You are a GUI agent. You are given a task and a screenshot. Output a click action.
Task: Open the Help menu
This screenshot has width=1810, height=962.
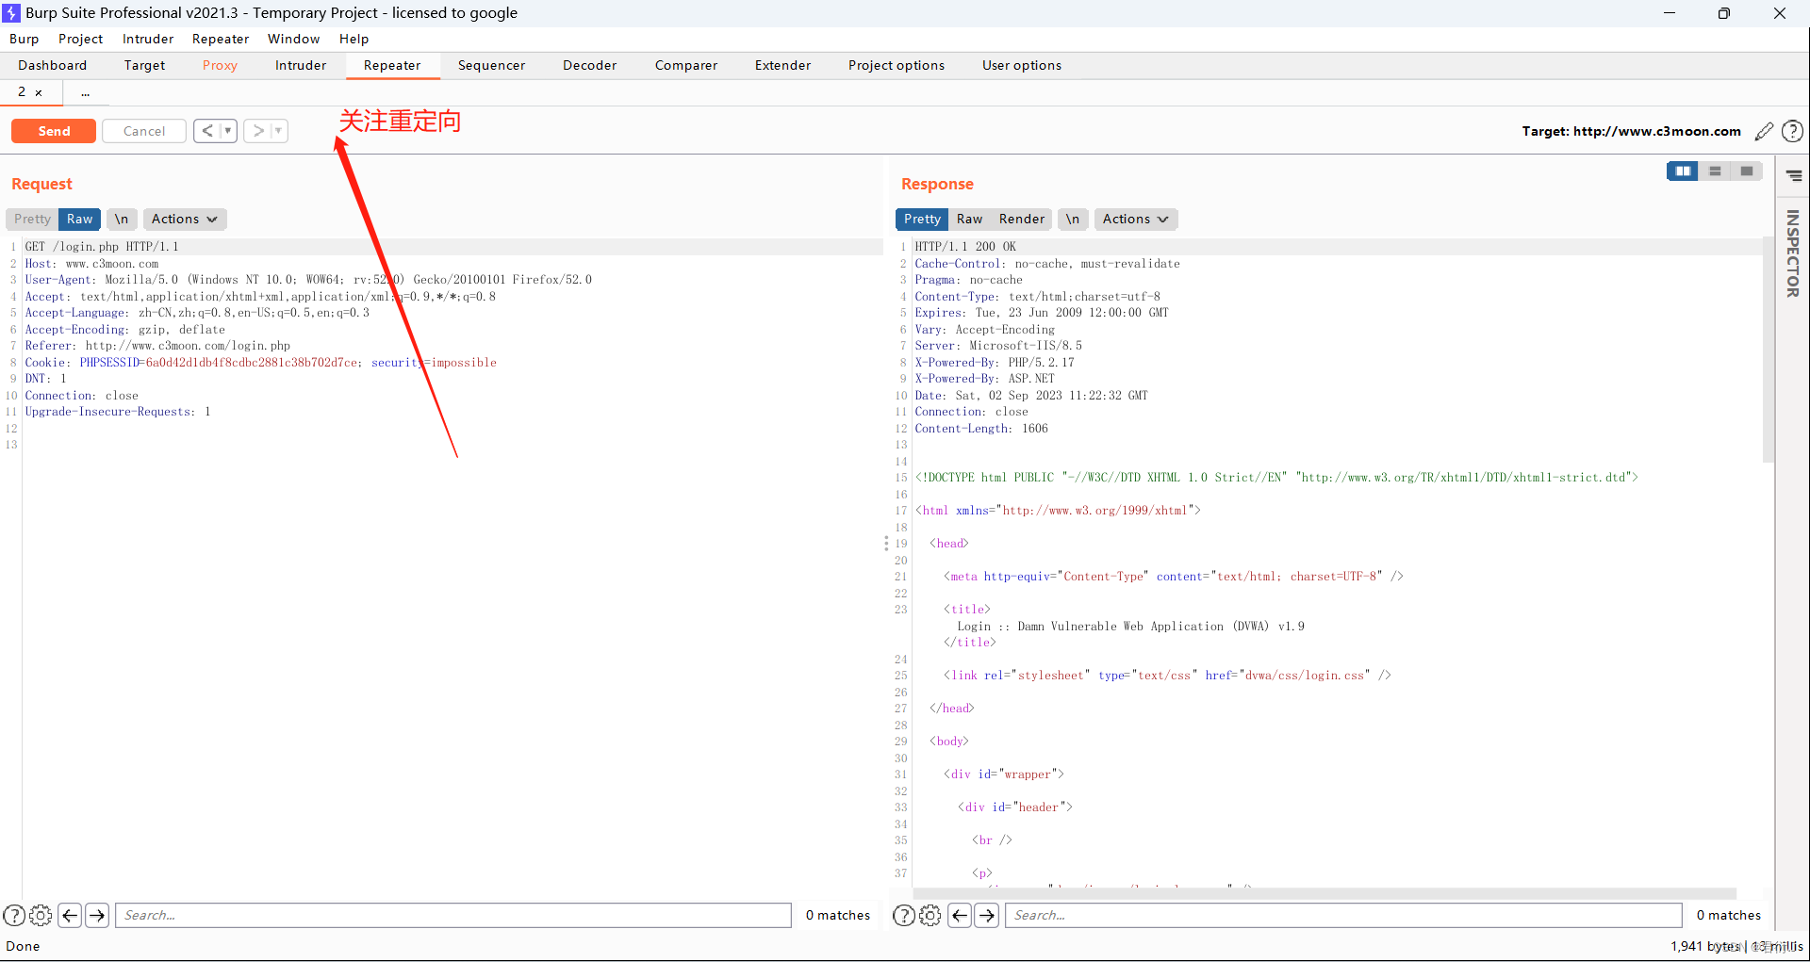point(354,39)
